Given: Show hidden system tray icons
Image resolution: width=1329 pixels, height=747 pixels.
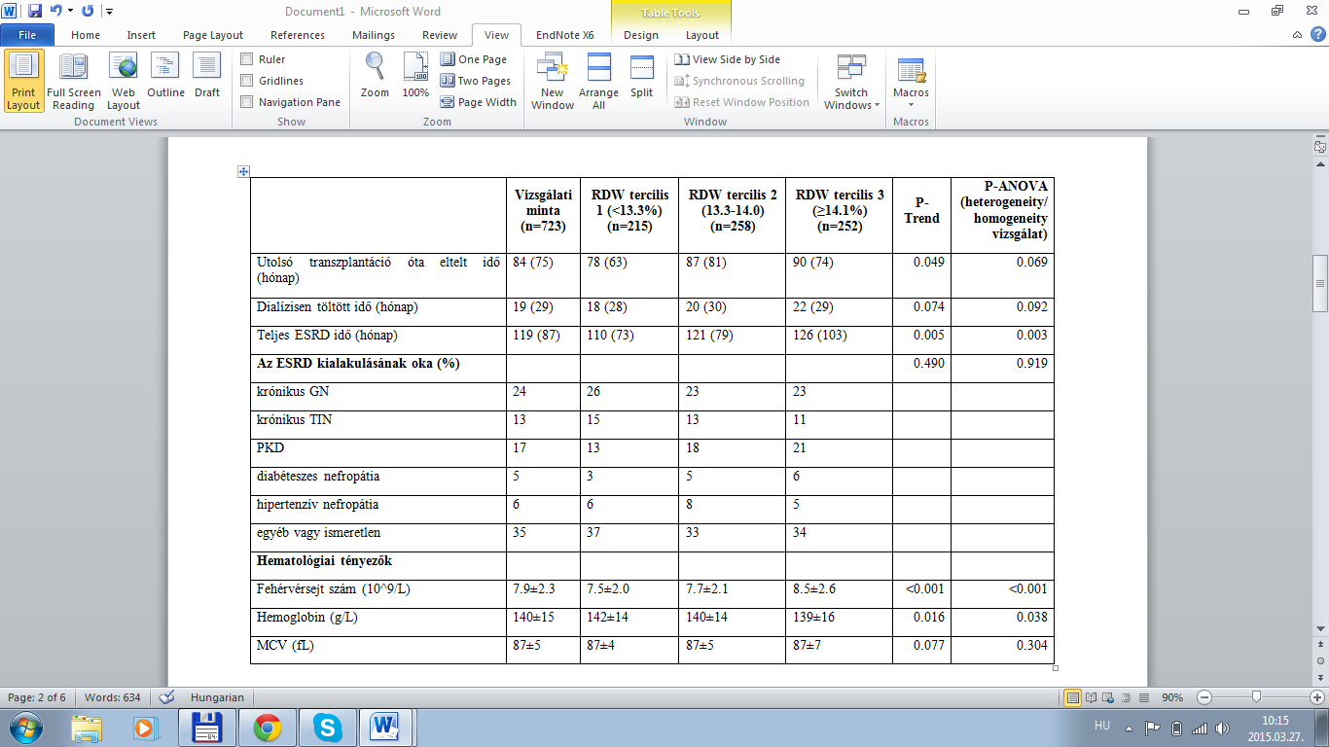Looking at the screenshot, I should pyautogui.click(x=1128, y=728).
